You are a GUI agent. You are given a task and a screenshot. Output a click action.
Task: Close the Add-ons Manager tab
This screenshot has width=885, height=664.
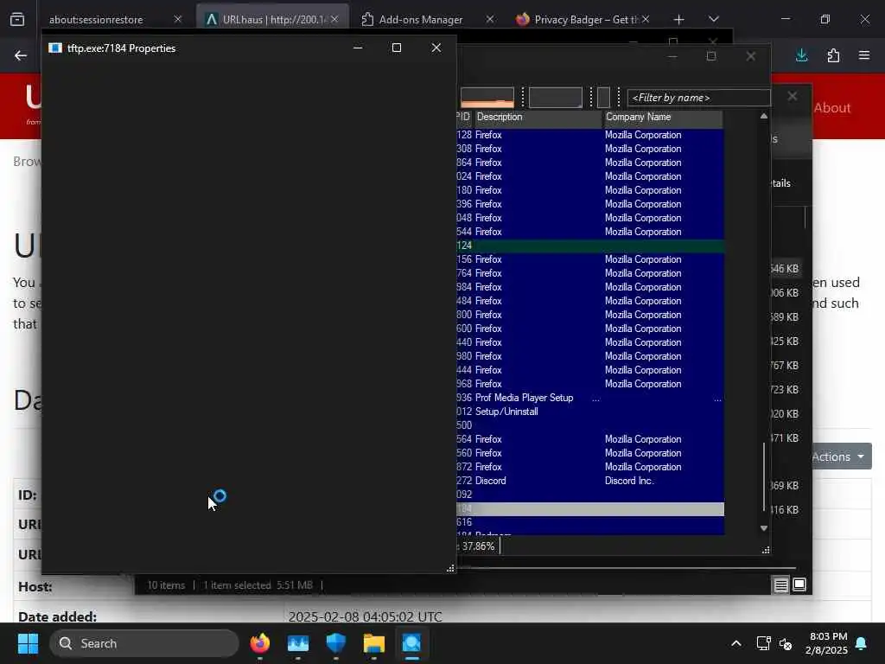(490, 19)
